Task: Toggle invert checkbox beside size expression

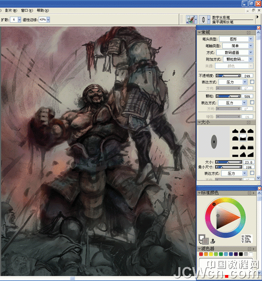Action: tap(252, 173)
